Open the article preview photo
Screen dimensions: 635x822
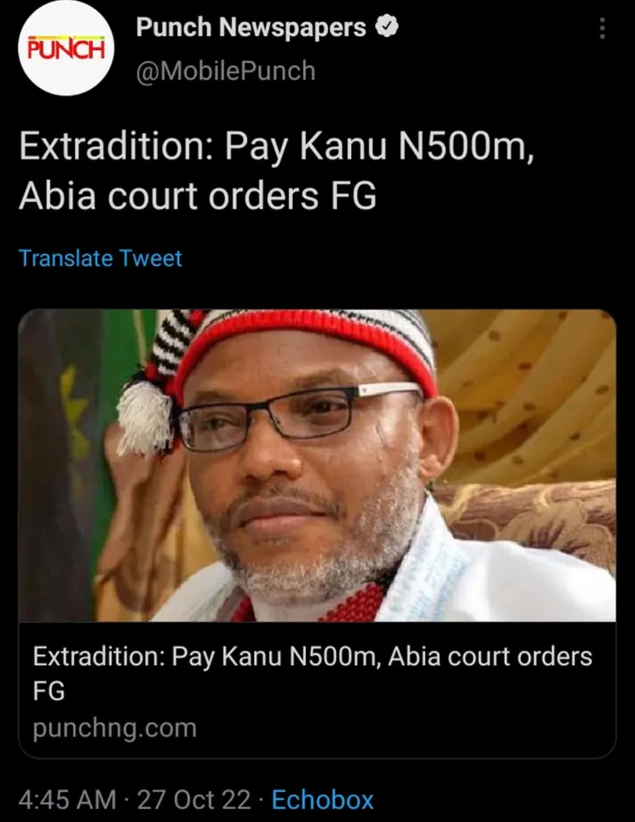317,465
